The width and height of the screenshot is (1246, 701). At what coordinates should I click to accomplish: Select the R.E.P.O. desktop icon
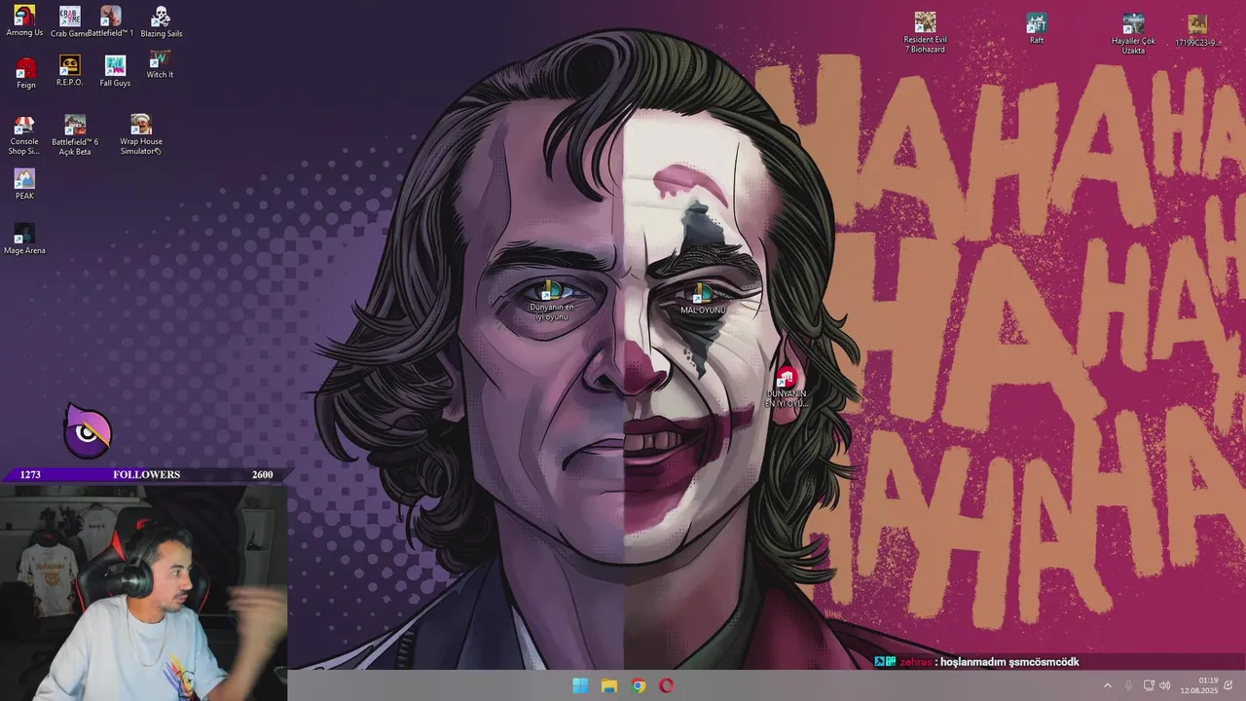pyautogui.click(x=69, y=71)
